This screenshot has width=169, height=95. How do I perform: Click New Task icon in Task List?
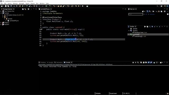click(x=143, y=11)
